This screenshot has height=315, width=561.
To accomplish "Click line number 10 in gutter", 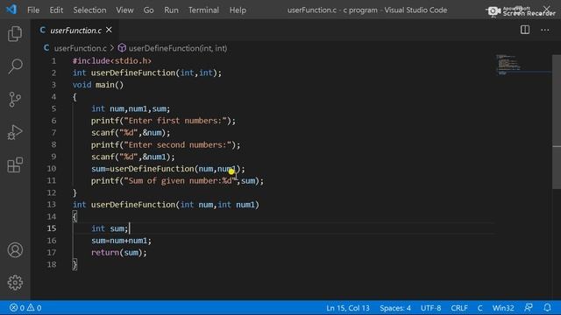I will point(52,168).
